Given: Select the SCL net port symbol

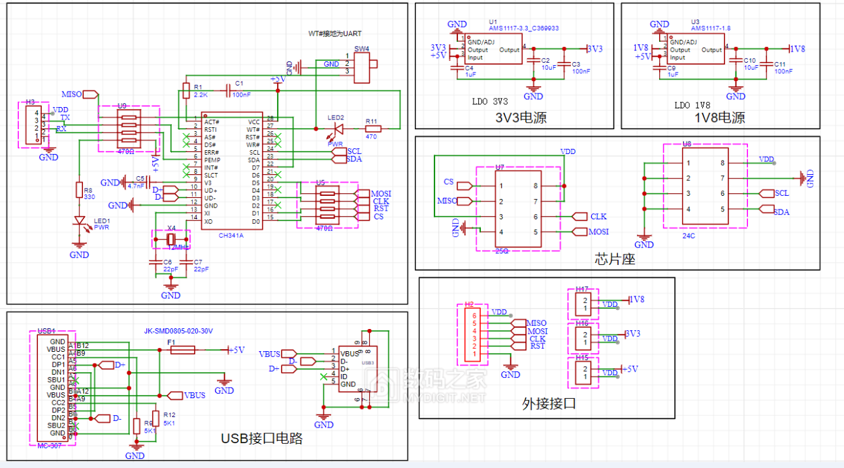Looking at the screenshot, I should tap(340, 151).
